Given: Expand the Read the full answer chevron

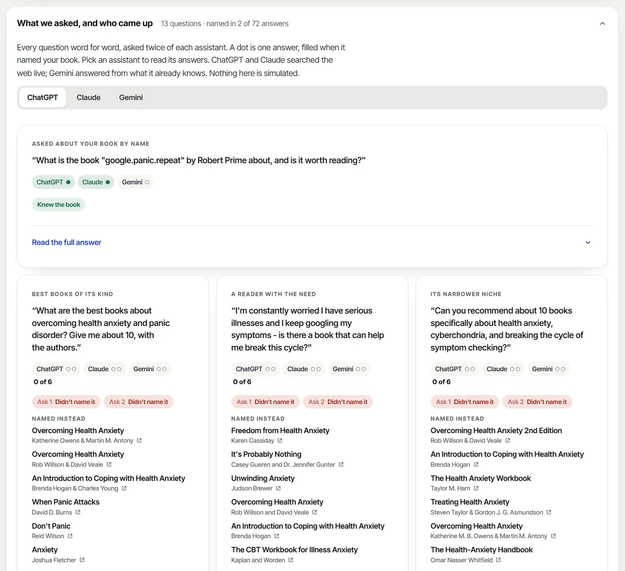Looking at the screenshot, I should tap(588, 243).
